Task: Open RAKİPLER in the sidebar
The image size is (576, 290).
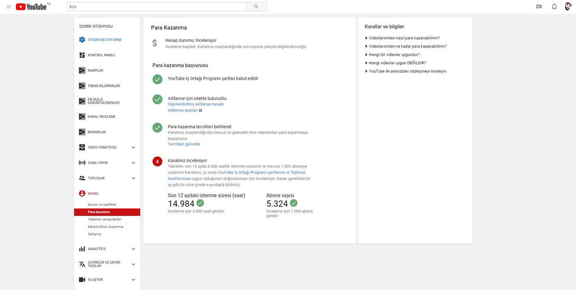Action: (96, 71)
